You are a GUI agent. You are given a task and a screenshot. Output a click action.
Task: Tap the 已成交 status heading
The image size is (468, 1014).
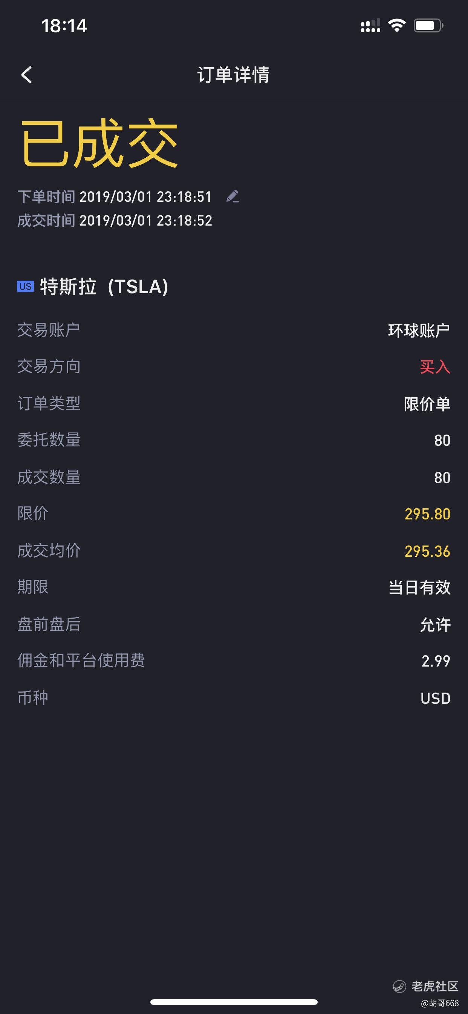pyautogui.click(x=99, y=143)
